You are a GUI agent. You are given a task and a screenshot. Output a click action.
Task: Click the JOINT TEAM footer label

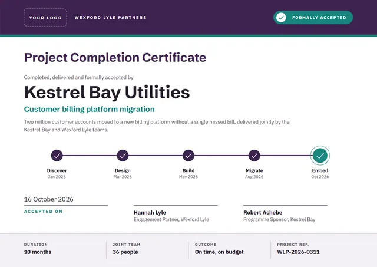pyautogui.click(x=127, y=245)
